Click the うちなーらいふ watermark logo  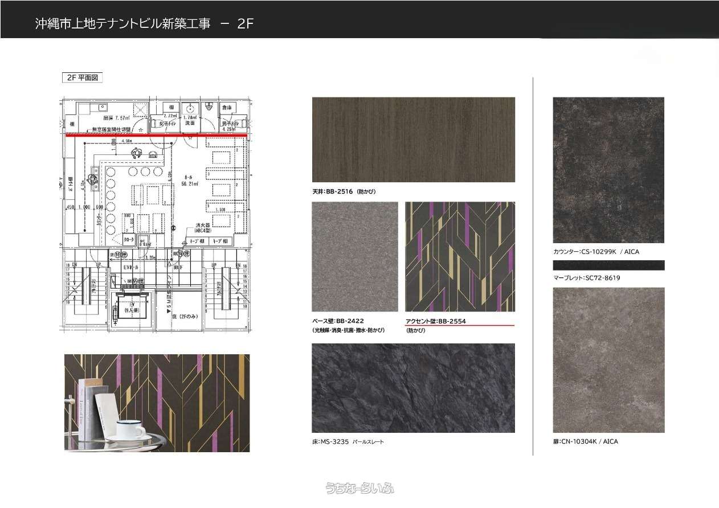point(359,488)
